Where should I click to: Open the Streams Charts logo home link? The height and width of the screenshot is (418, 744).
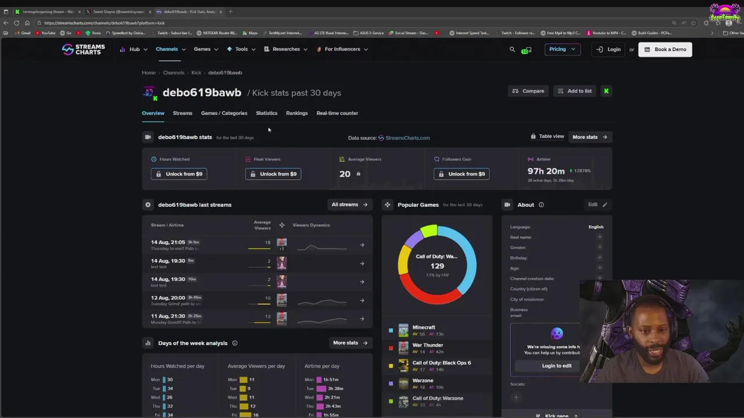click(83, 49)
